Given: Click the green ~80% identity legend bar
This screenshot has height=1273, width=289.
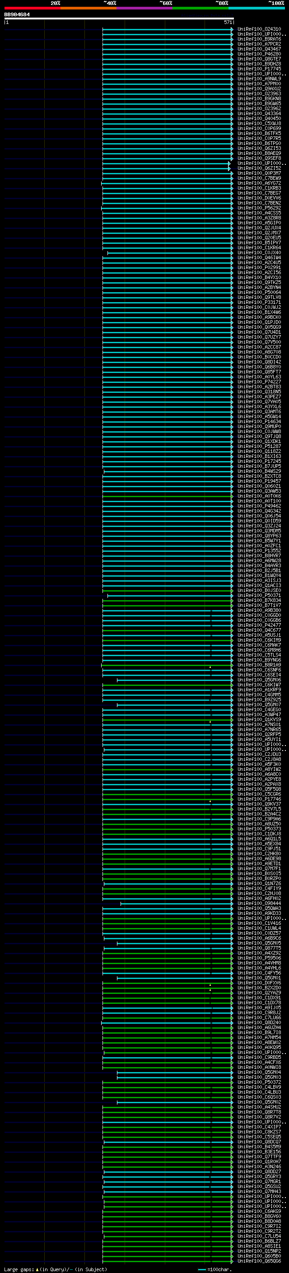Looking at the screenshot, I should pyautogui.click(x=200, y=8).
